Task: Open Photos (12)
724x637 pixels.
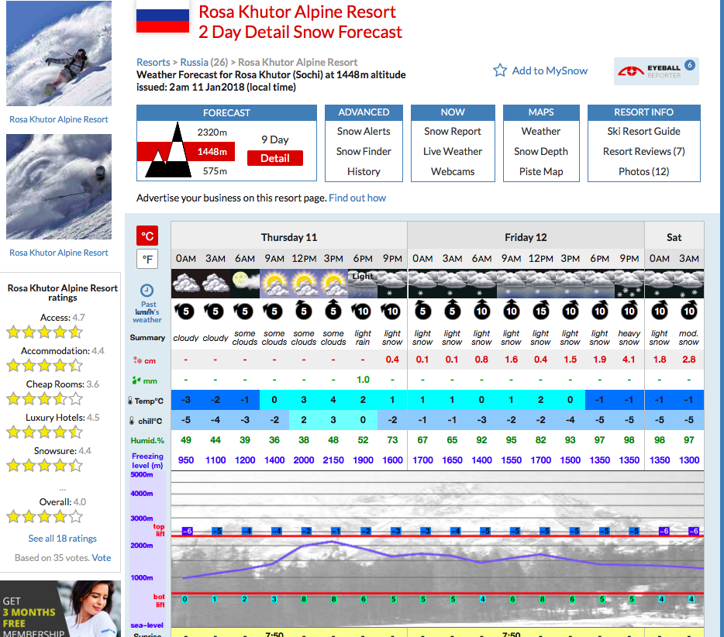Action: [643, 172]
